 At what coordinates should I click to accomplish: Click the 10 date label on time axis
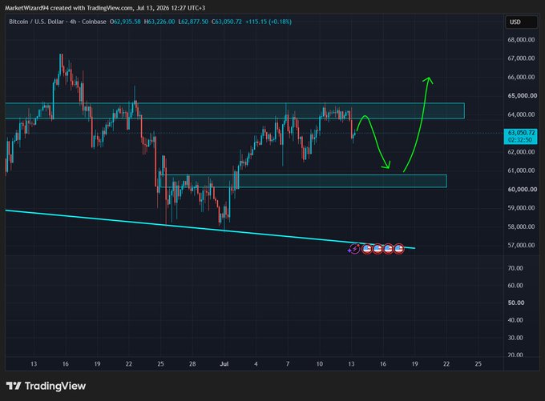(x=320, y=364)
